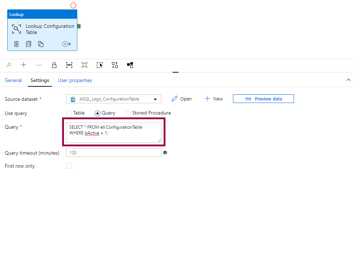Delete the Lookup activity with trash icon
354x271 pixels.
point(16,44)
